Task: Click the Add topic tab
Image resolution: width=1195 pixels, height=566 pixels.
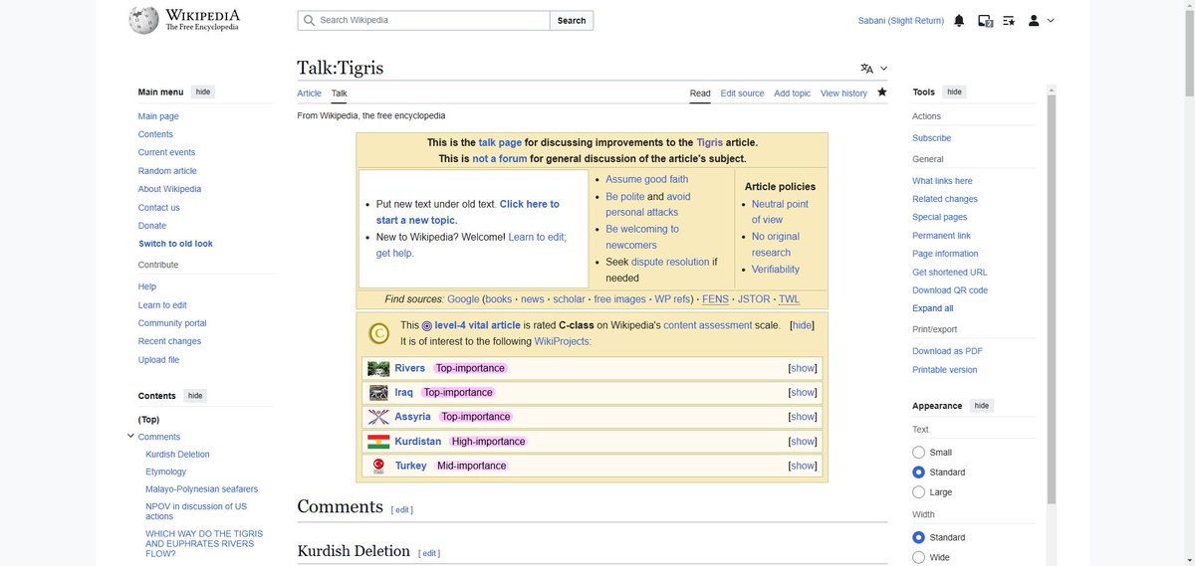Action: pyautogui.click(x=793, y=94)
